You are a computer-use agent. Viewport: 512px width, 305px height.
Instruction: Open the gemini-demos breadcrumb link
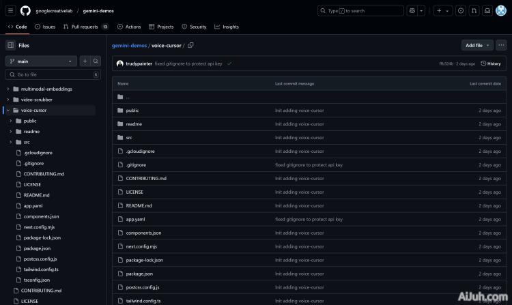[130, 45]
